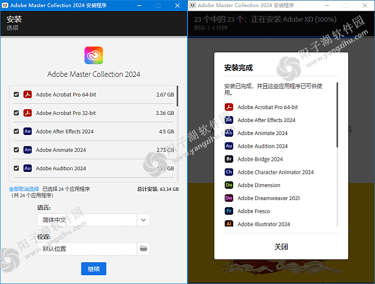The width and height of the screenshot is (375, 284).
Task: Click Audition icon in left installer list
Action: pos(28,168)
